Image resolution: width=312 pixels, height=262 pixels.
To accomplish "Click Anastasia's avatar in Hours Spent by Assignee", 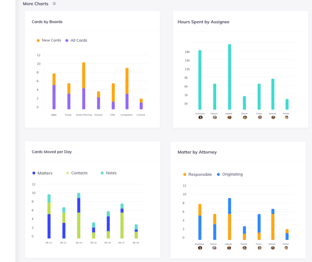I will pos(200,117).
